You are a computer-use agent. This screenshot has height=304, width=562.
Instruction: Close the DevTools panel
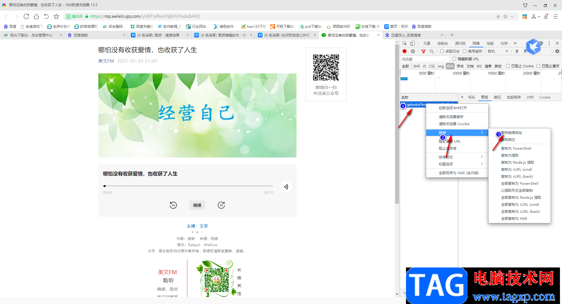(x=557, y=43)
